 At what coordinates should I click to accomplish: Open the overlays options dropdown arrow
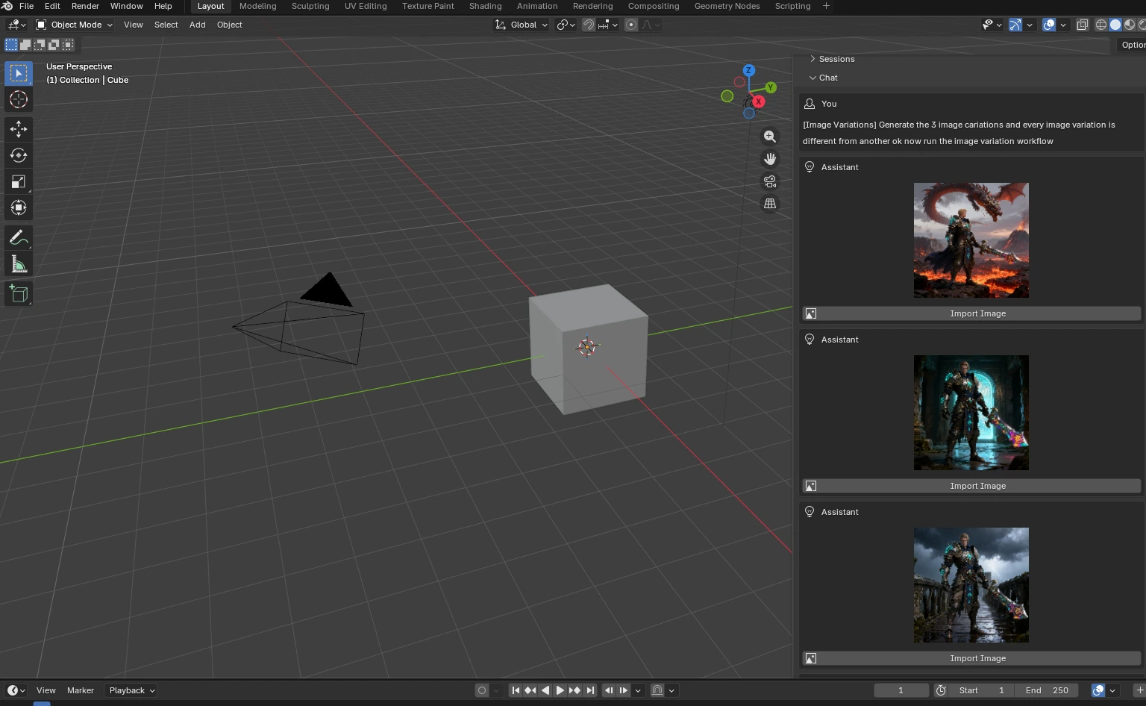pos(1063,25)
